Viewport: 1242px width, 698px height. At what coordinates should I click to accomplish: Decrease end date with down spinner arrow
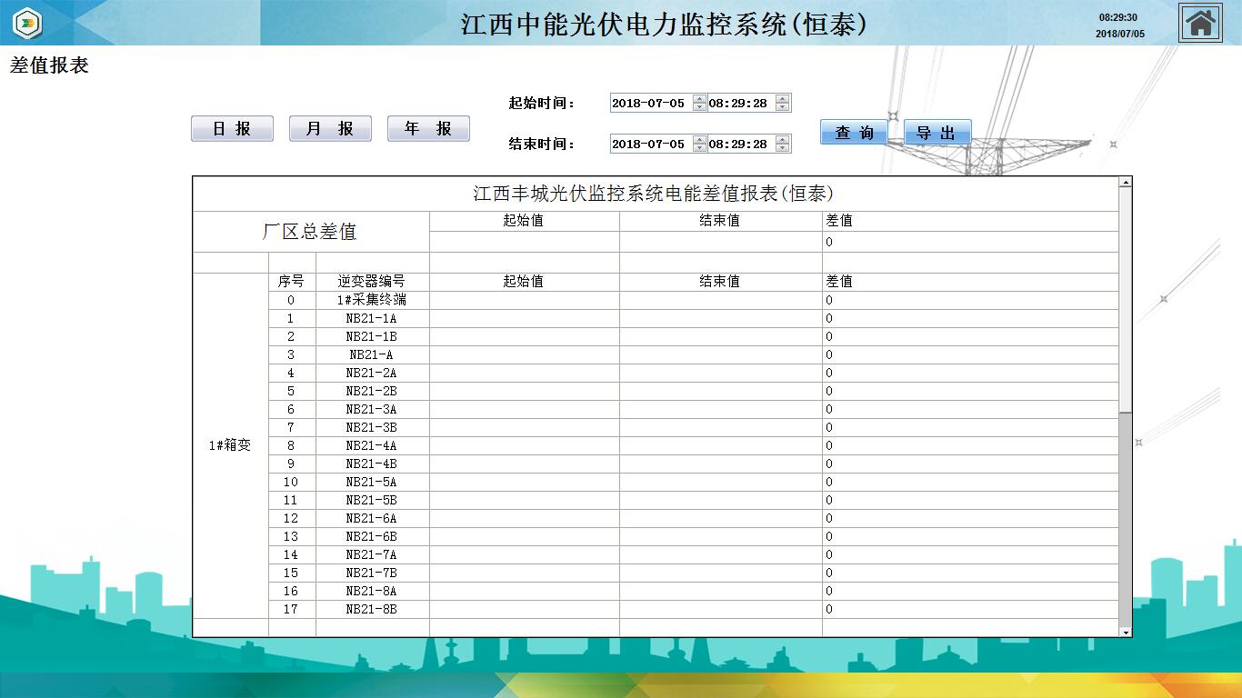click(699, 148)
